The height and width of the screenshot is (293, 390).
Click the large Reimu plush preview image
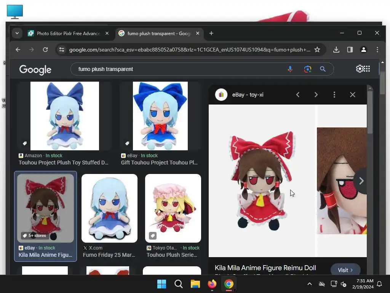click(x=262, y=180)
